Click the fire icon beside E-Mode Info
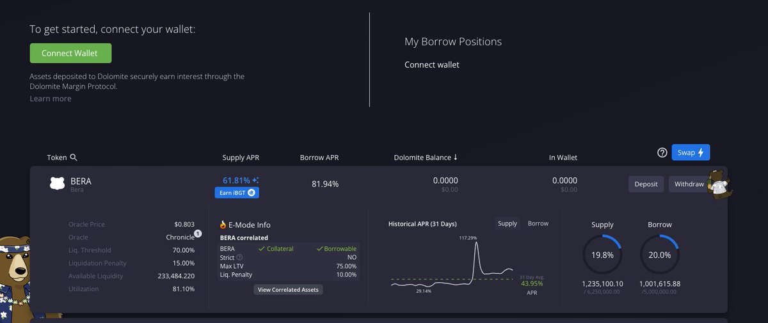 click(x=223, y=225)
